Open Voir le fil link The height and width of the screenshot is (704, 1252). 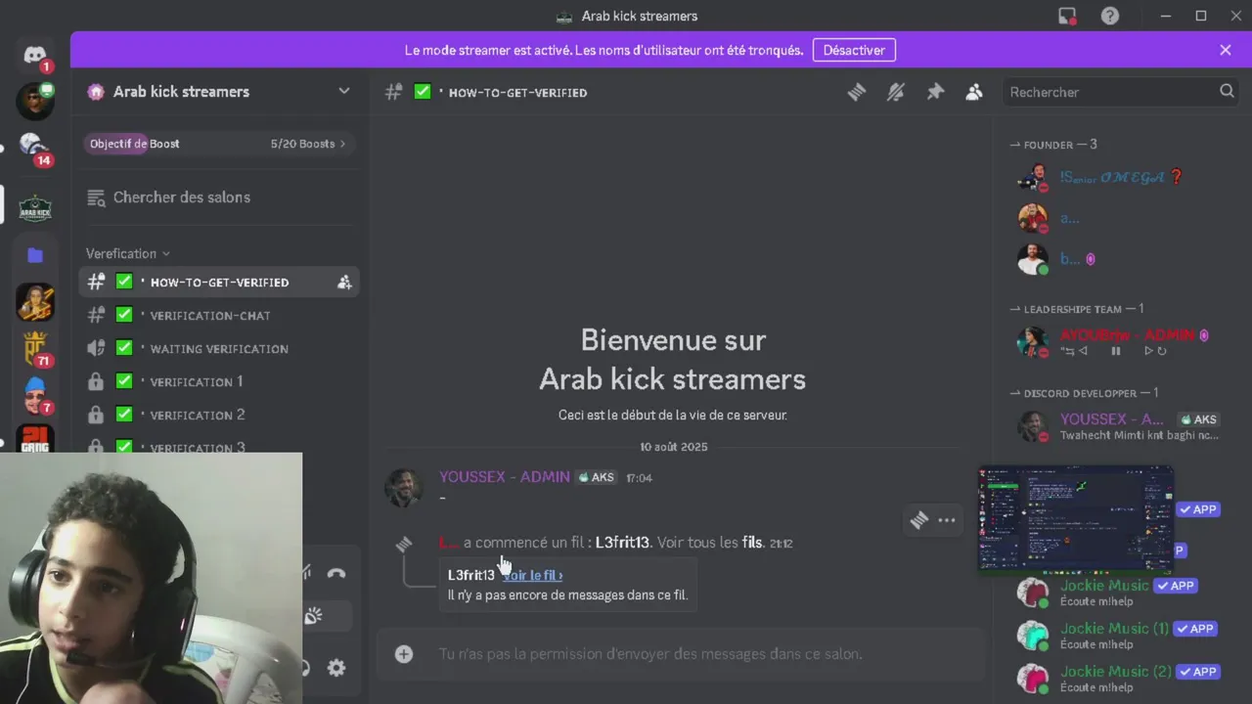tap(533, 575)
